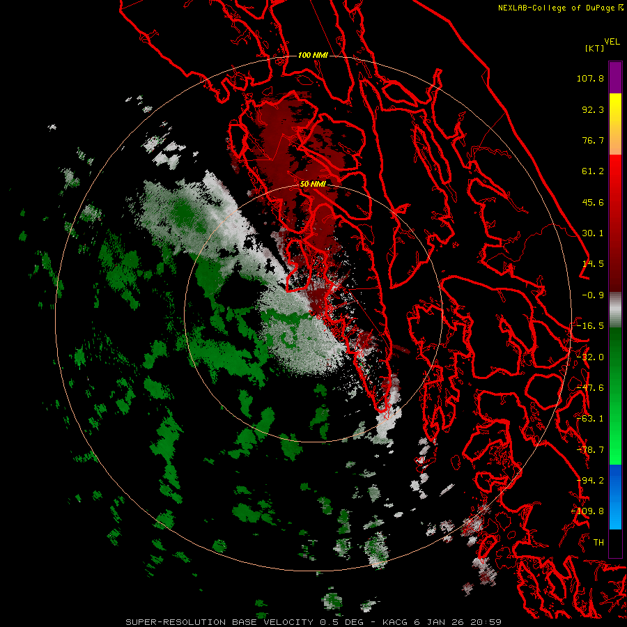Click the 61.2 legend value
The image size is (627, 627).
[x=593, y=171]
